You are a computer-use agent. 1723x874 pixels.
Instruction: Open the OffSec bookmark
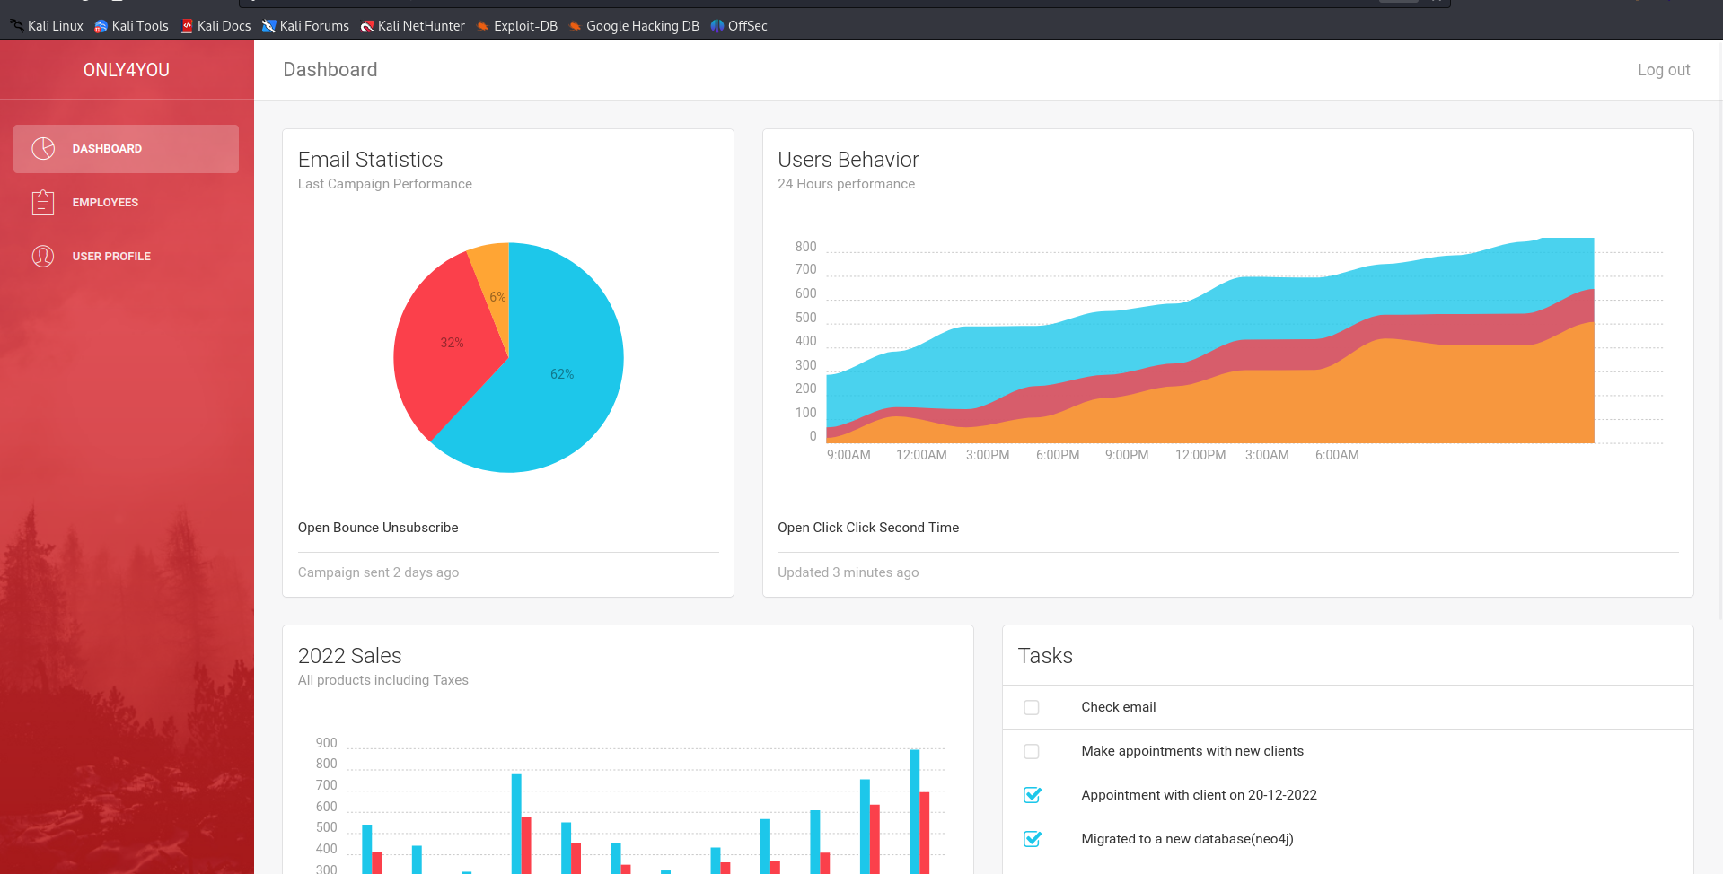point(739,26)
